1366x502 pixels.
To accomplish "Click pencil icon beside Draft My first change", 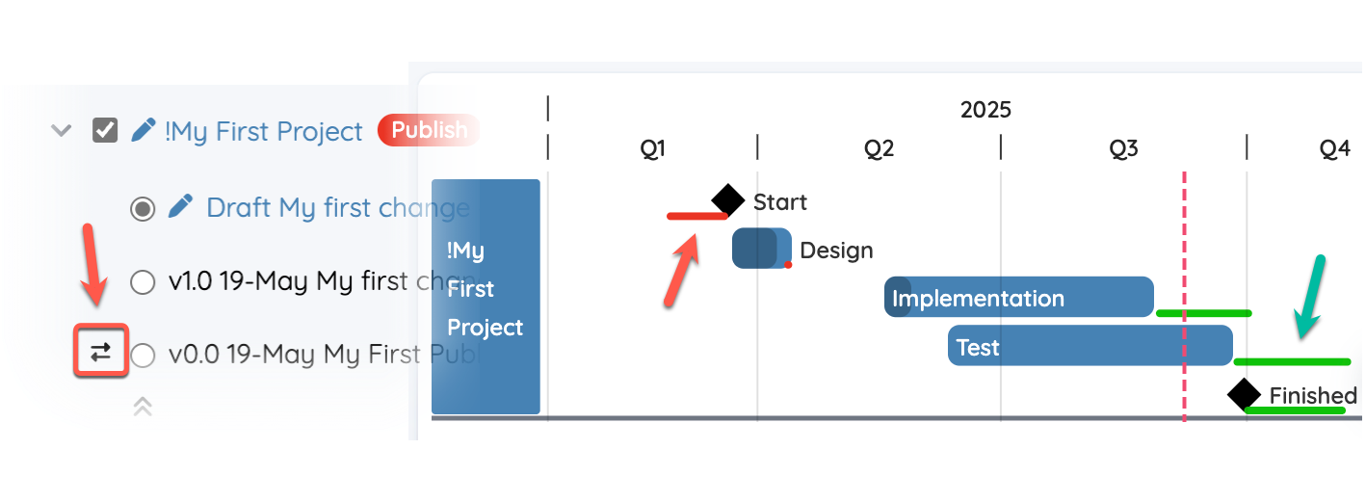I will tap(180, 206).
